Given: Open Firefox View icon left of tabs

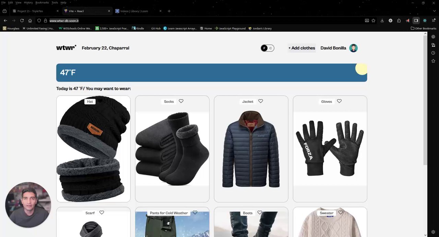Looking at the screenshot, I should pyautogui.click(x=4, y=11).
